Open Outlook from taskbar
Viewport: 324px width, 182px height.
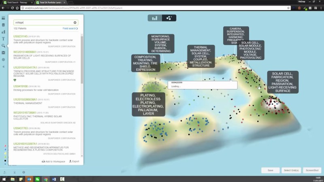coord(29,179)
